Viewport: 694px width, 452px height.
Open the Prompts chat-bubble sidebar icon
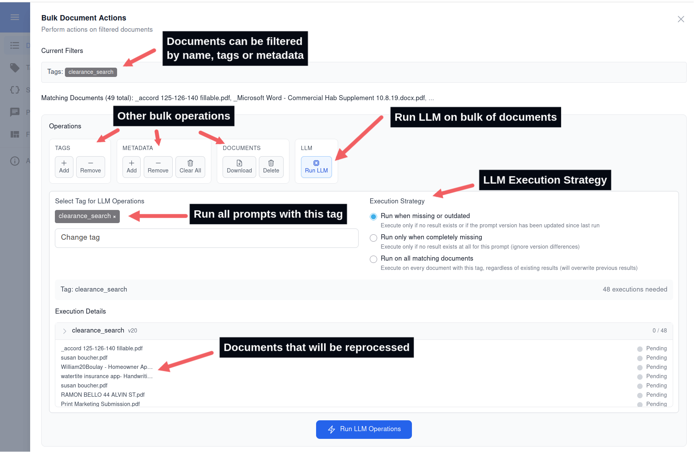point(15,112)
